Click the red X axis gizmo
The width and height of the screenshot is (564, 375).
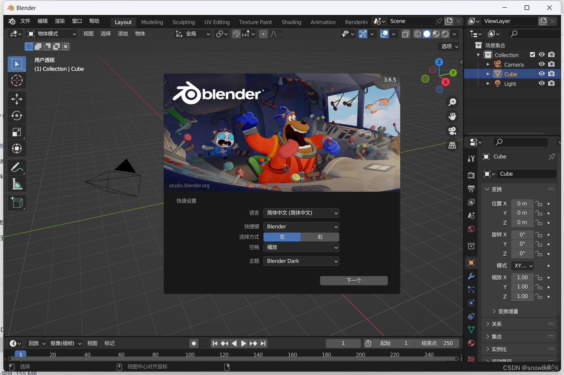point(445,82)
